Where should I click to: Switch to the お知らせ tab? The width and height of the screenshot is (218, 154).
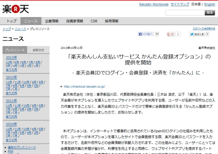point(38,50)
